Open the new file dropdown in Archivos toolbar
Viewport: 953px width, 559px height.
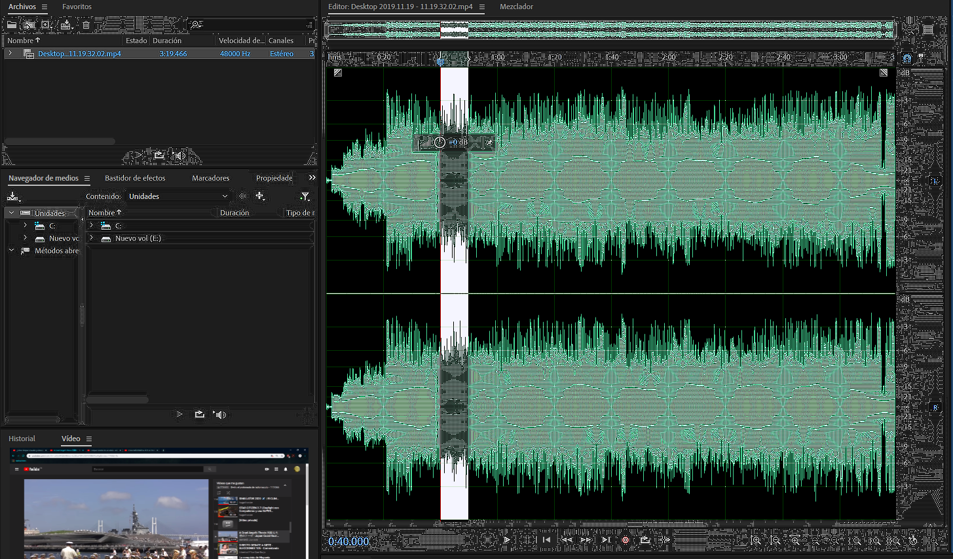pyautogui.click(x=47, y=25)
